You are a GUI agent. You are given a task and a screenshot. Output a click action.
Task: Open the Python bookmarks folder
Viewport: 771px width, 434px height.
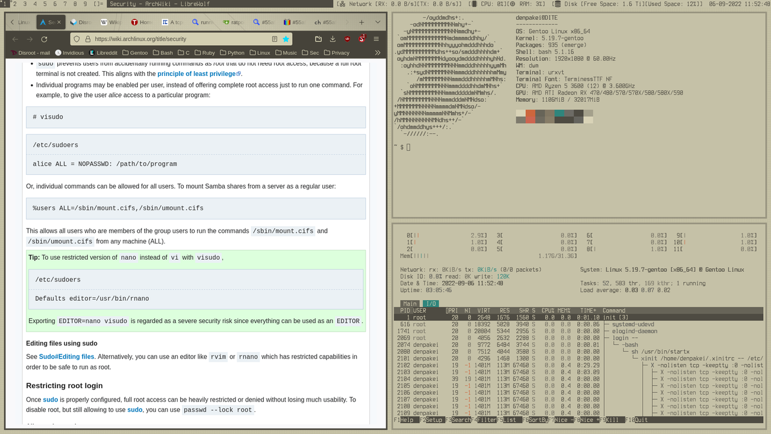point(232,52)
